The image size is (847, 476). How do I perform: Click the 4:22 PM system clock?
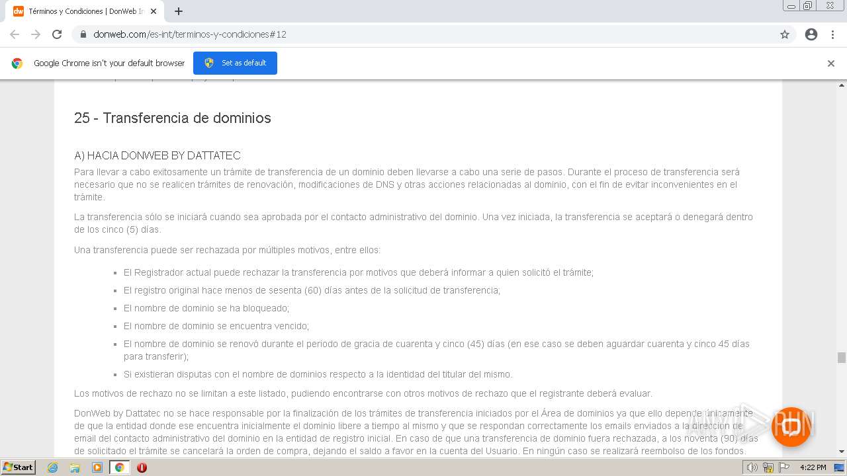[x=813, y=467]
